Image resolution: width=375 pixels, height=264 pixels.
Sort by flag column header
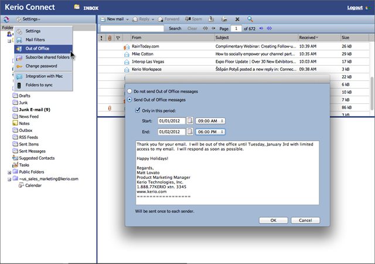click(118, 38)
